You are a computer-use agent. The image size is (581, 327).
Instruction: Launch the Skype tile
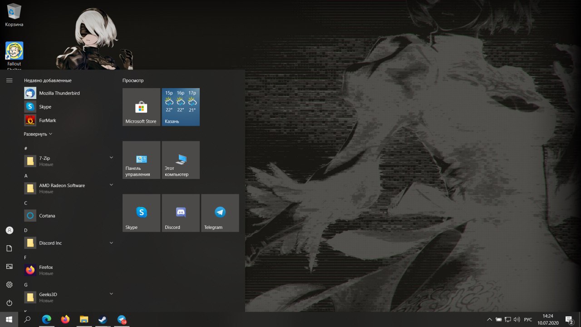tap(141, 213)
